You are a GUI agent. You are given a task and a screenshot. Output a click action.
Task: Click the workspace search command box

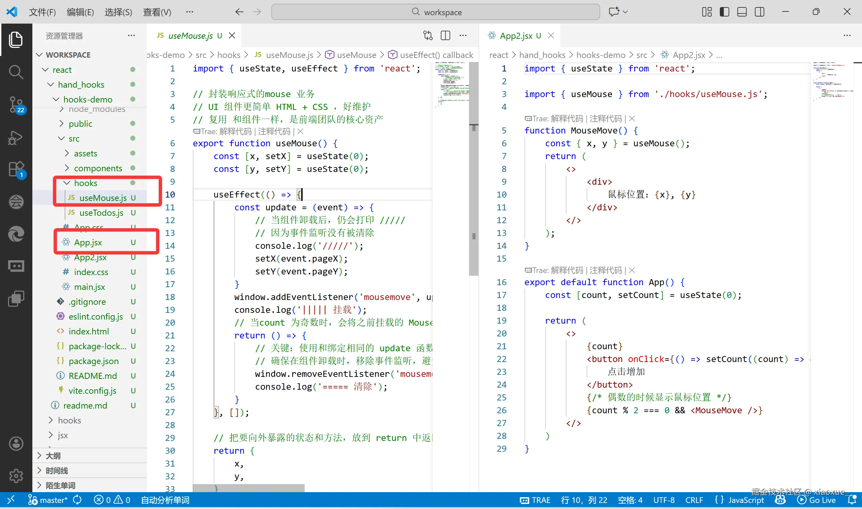pos(435,12)
